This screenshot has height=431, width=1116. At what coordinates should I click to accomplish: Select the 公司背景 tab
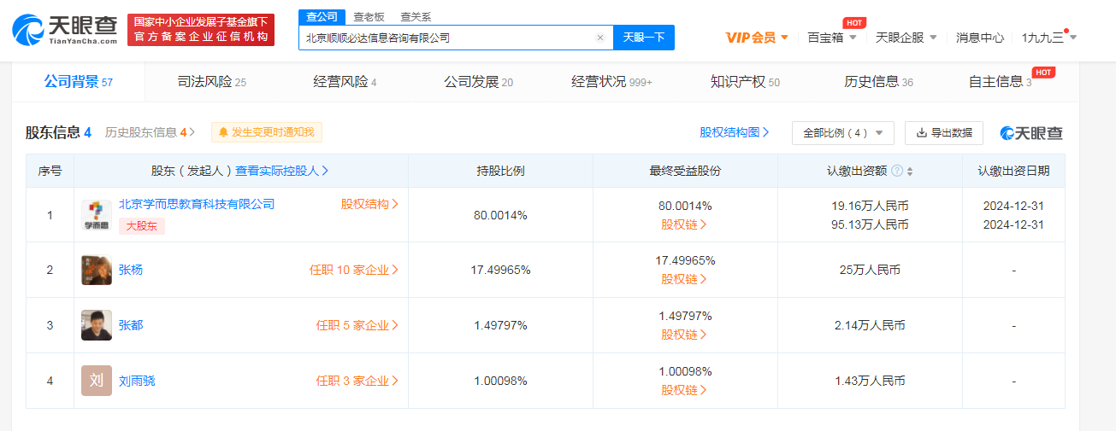point(79,82)
